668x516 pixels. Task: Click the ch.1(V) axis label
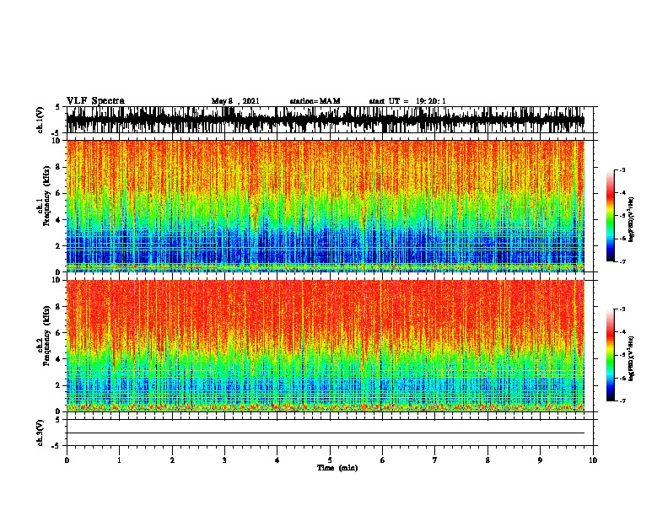pyautogui.click(x=40, y=120)
